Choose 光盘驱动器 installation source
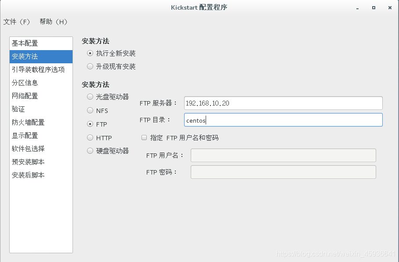 90,96
